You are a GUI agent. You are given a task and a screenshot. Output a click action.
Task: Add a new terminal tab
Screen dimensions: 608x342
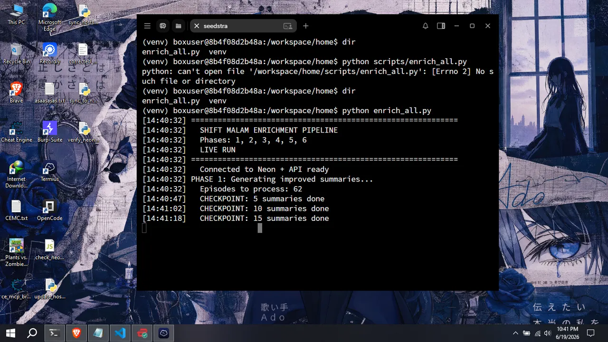306,26
